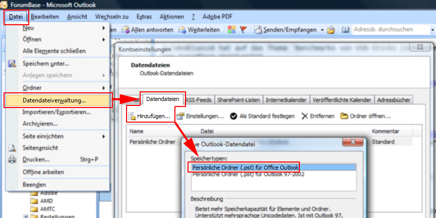Click Allen antworten toolbar label
436x218 pixels.
point(152,30)
